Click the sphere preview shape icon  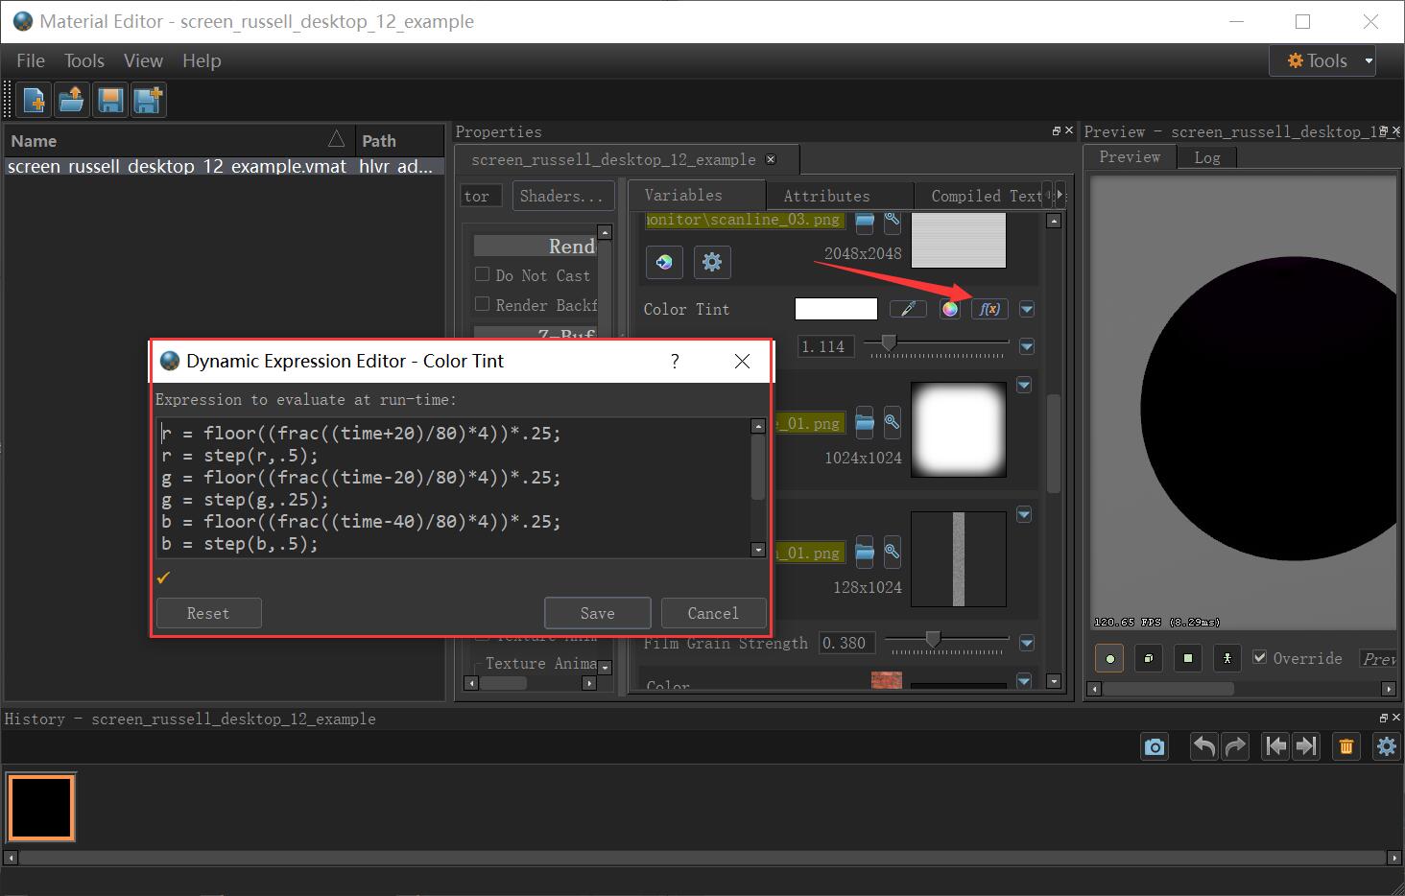1108,658
